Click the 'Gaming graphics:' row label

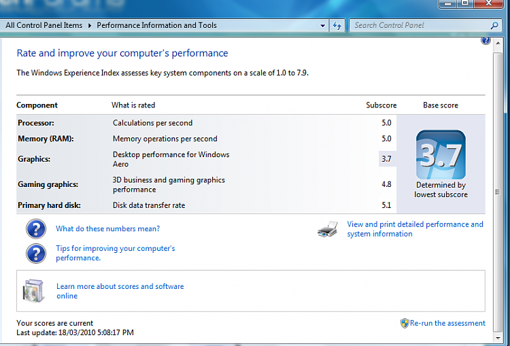48,184
